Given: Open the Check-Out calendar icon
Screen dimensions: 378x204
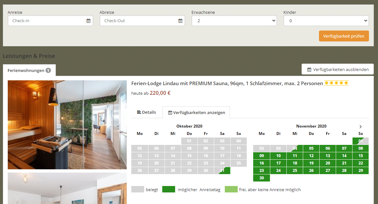Looking at the screenshot, I should coord(180,21).
